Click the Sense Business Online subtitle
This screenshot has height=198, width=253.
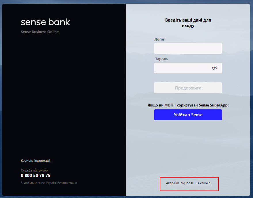coord(40,32)
